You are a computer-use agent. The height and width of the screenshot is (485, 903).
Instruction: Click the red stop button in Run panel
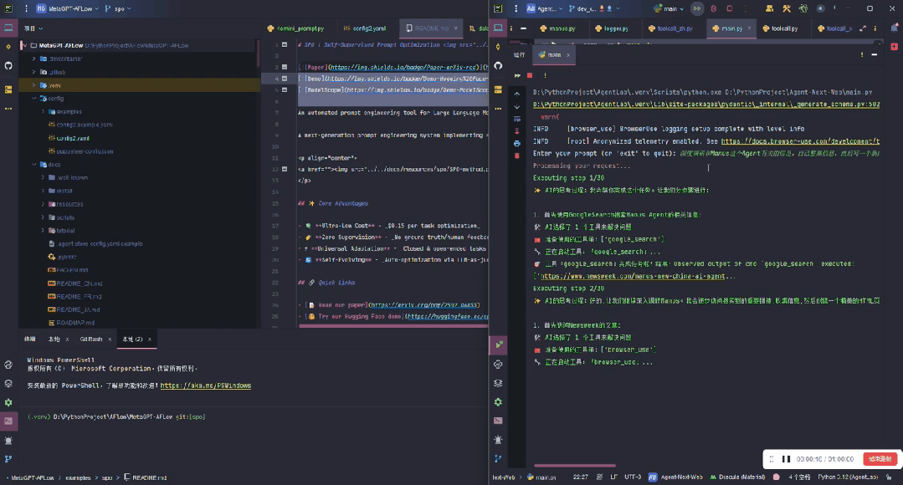(x=530, y=75)
